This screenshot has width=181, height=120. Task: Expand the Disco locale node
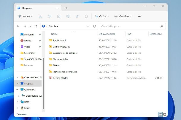pyautogui.click(x=19, y=96)
